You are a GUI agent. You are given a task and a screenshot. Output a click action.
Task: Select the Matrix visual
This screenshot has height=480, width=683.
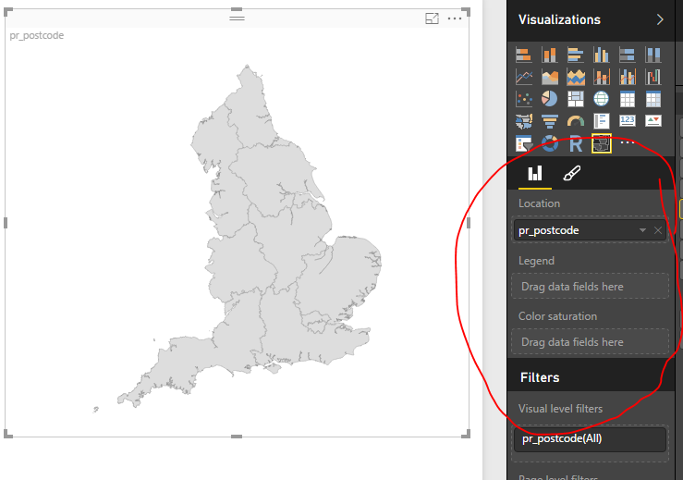click(x=653, y=99)
